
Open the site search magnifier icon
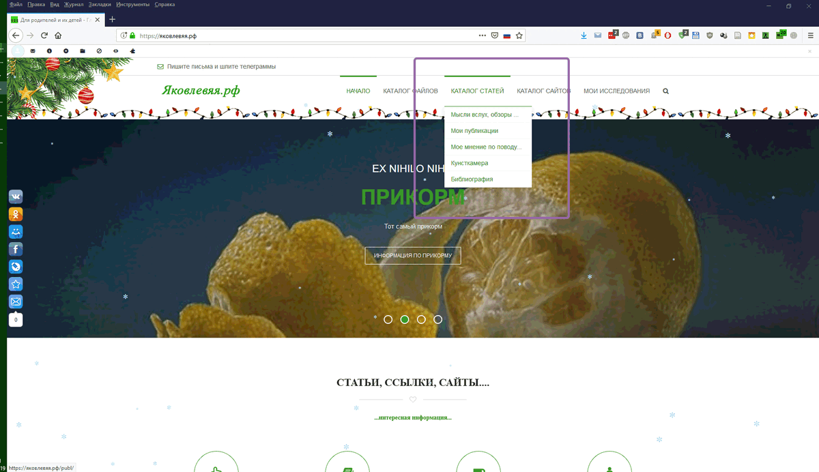[x=665, y=91]
